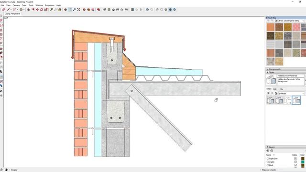Set Angle Iron as active layer

coord(268,159)
